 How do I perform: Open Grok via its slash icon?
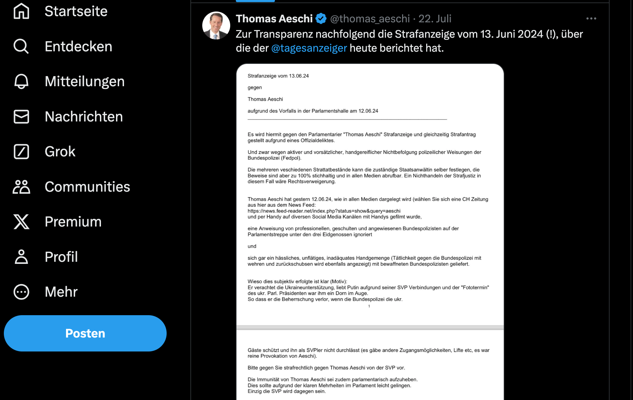pyautogui.click(x=21, y=151)
